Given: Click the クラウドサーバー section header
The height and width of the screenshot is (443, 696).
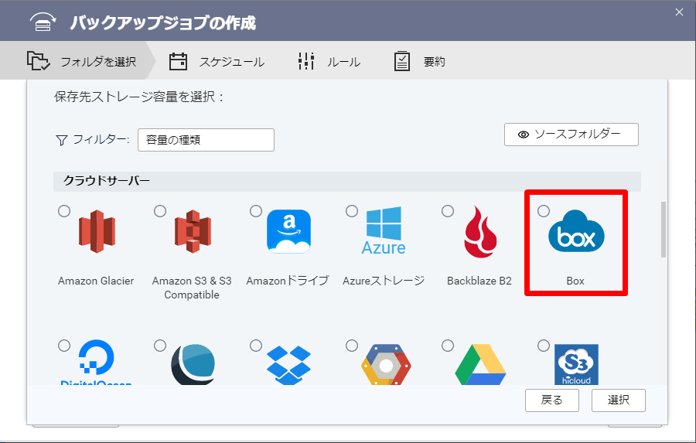Looking at the screenshot, I should click(347, 181).
